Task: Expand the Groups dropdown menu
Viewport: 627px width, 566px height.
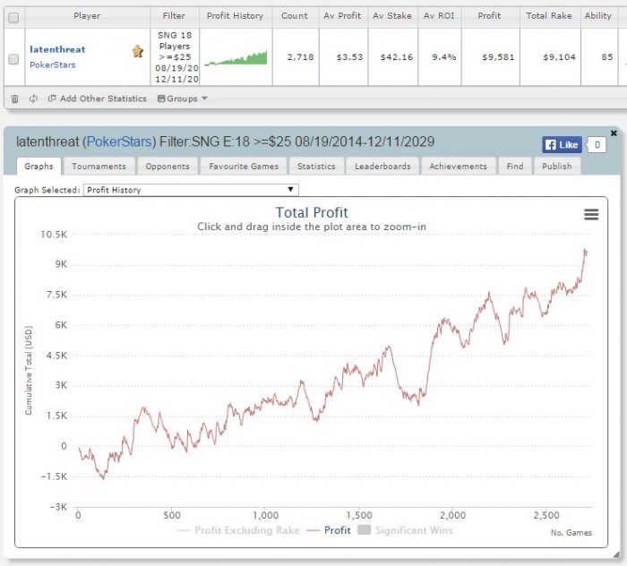Action: click(x=183, y=99)
